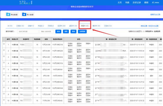Click the timestamp 2020-07-03 13:31:37
The image size is (163, 106).
click(x=137, y=88)
